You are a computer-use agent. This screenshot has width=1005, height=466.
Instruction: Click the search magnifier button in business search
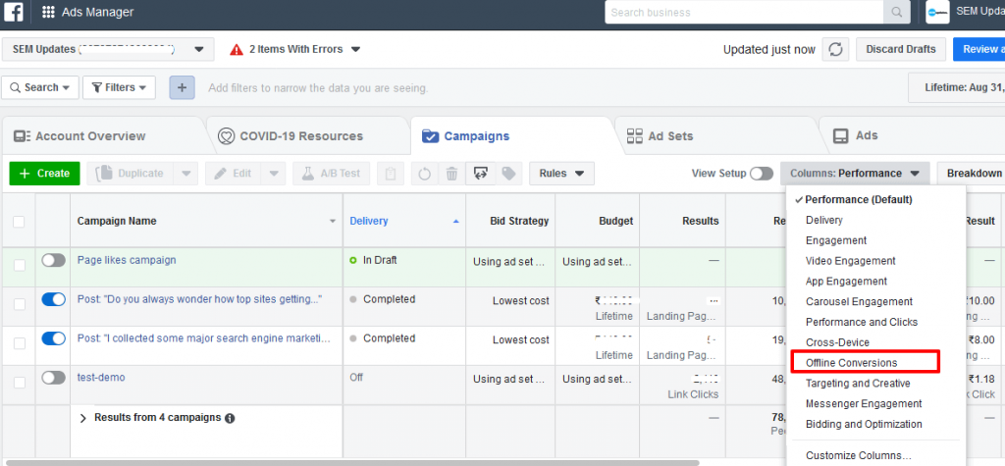coord(896,12)
